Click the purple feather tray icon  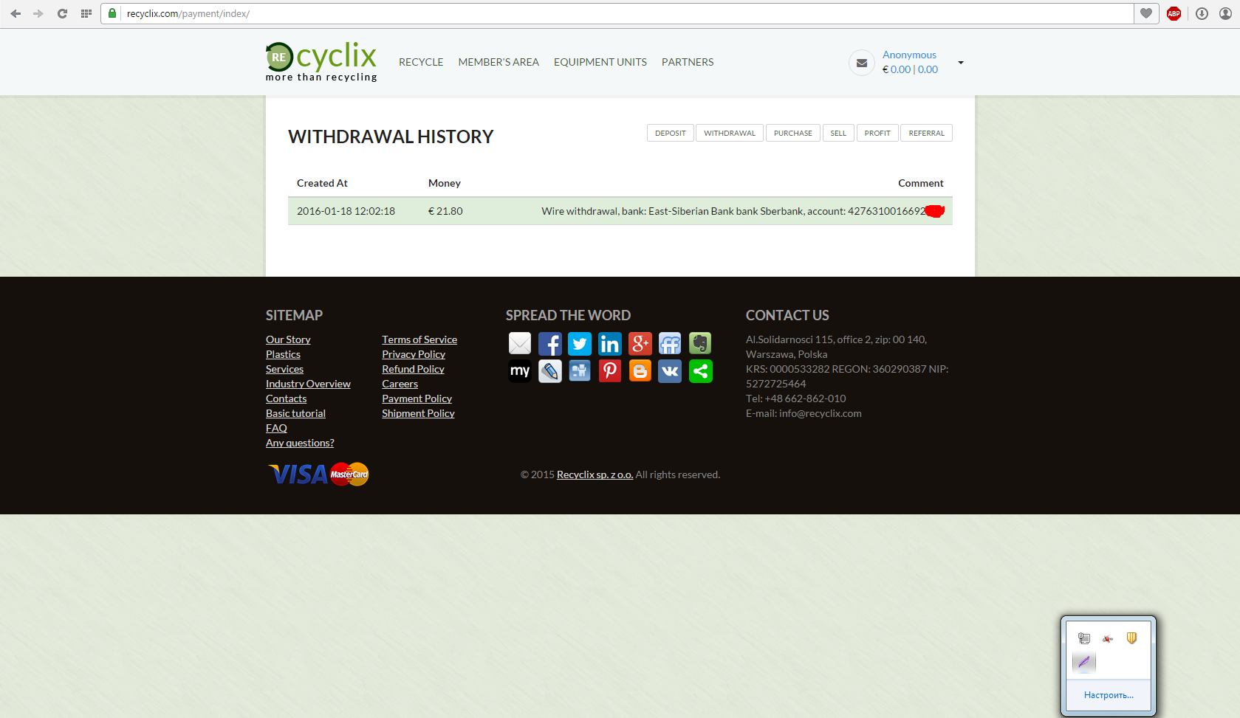pyautogui.click(x=1084, y=662)
